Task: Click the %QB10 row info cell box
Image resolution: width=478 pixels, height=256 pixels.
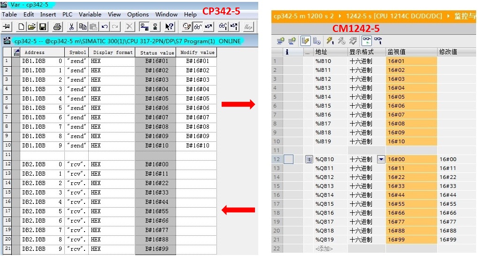Action: pos(288,159)
